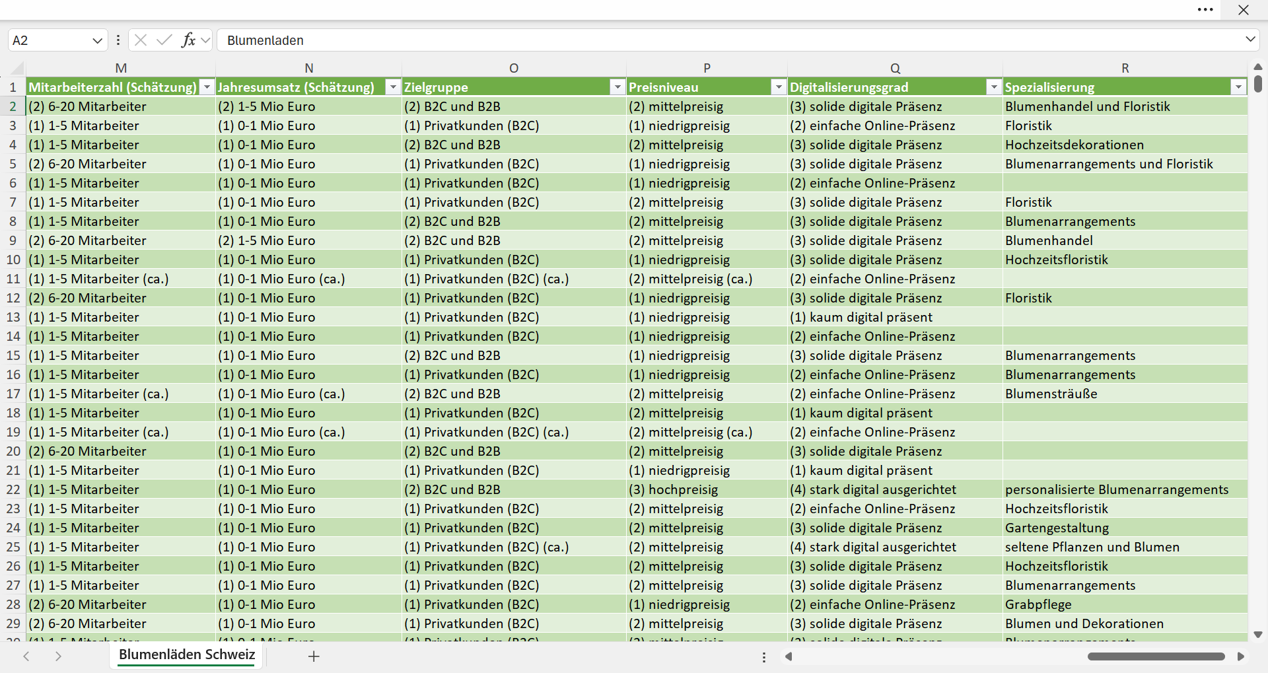This screenshot has width=1268, height=673.
Task: Click the select-all corner triangle
Action: point(17,68)
